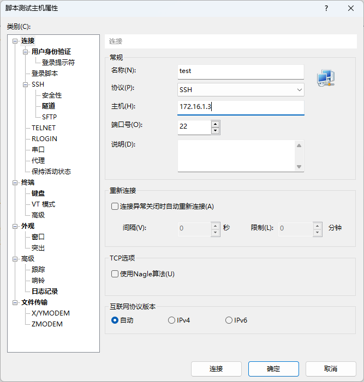Viewport: 364px width, 382px height.
Task: Select 外观 in the category tree
Action: point(28,226)
